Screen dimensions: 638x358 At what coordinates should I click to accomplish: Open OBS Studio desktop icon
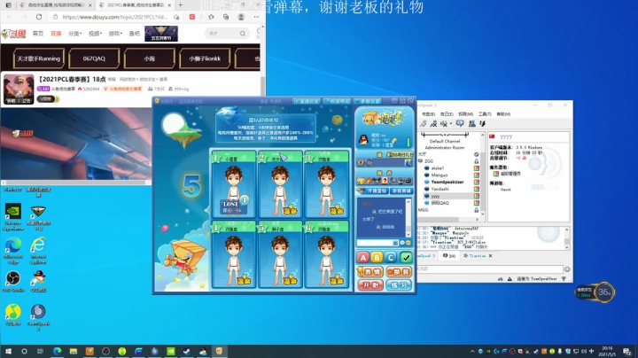click(x=13, y=281)
